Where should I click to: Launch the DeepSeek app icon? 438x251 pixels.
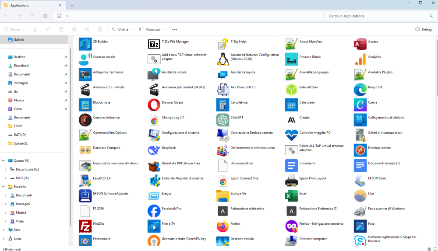pos(154,150)
